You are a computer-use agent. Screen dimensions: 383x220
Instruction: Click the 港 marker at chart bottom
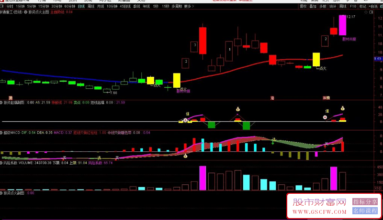pyautogui.click(x=272, y=98)
